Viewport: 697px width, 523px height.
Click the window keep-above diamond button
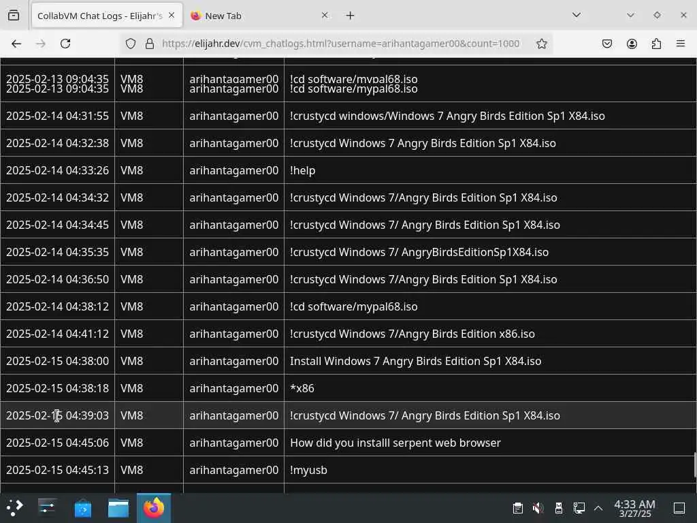click(x=657, y=15)
